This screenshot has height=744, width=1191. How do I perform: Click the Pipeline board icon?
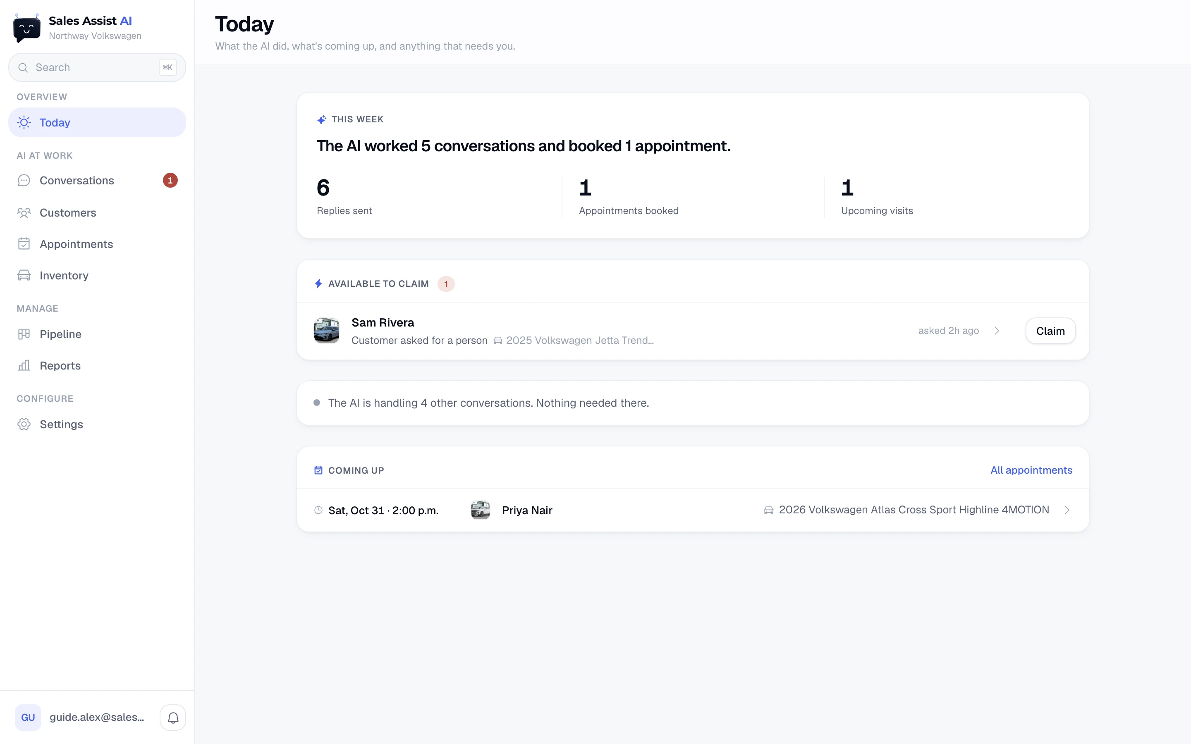click(x=24, y=334)
